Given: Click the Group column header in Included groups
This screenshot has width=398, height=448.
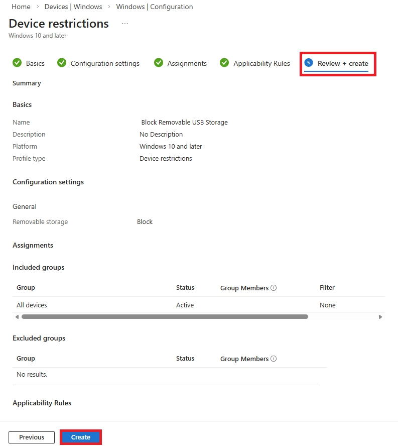Looking at the screenshot, I should (x=26, y=287).
